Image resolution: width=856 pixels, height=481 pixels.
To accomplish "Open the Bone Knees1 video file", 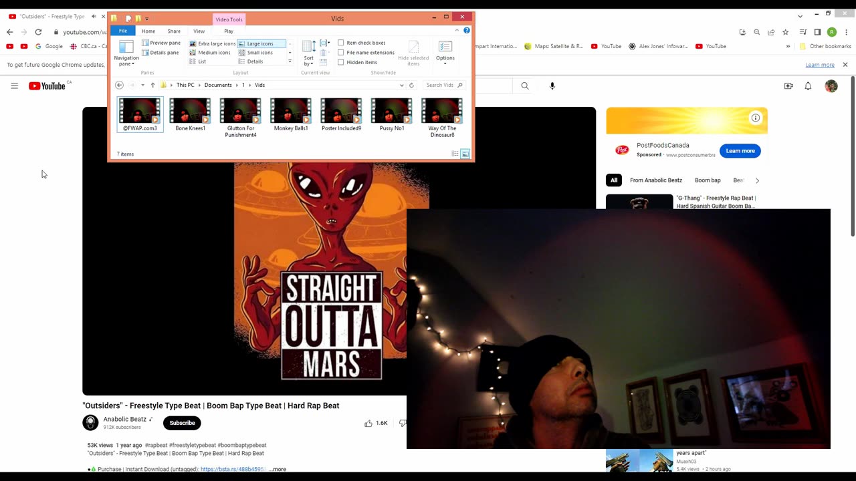I will (190, 115).
